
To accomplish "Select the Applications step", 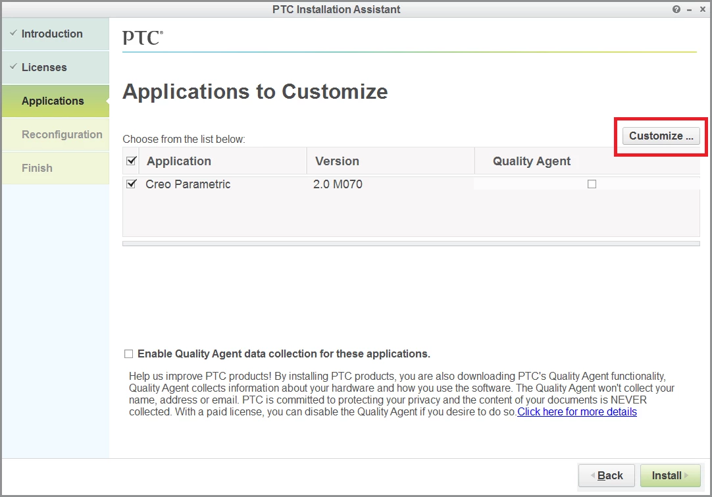I will 55,101.
